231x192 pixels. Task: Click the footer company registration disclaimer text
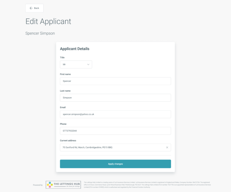click(x=147, y=185)
